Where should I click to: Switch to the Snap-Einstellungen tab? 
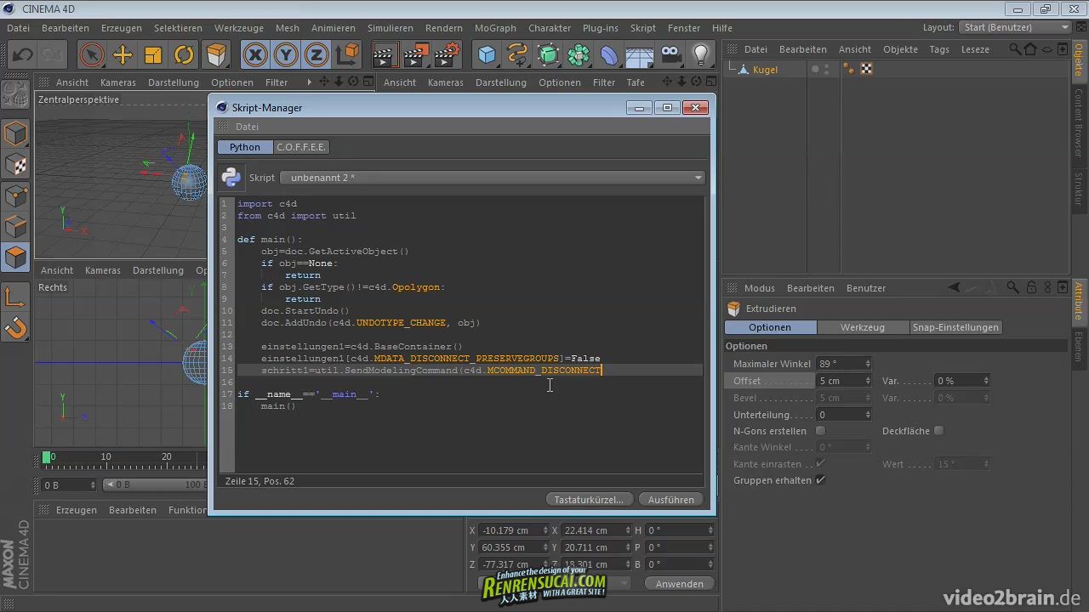click(x=955, y=327)
